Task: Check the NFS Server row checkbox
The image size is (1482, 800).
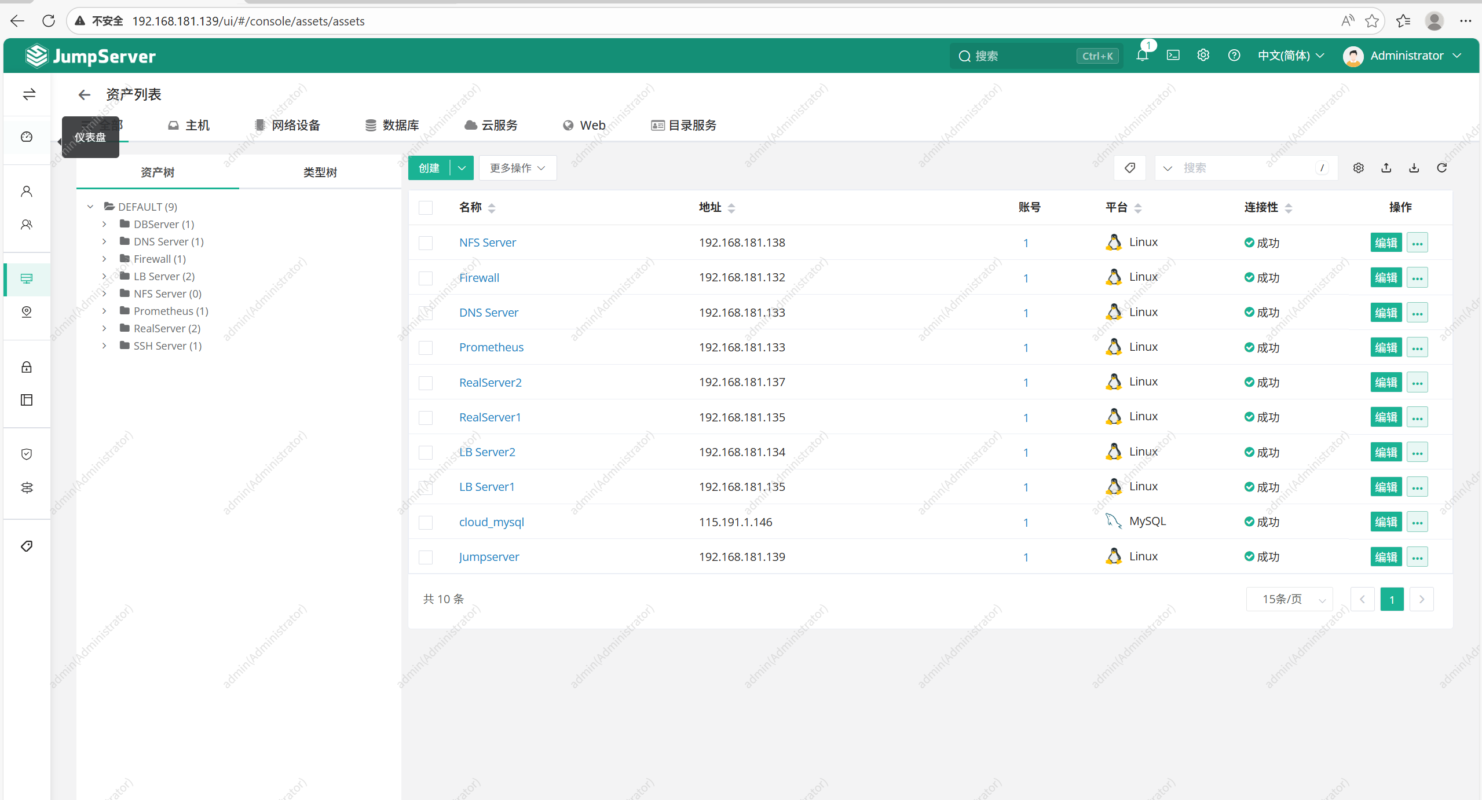Action: [426, 243]
